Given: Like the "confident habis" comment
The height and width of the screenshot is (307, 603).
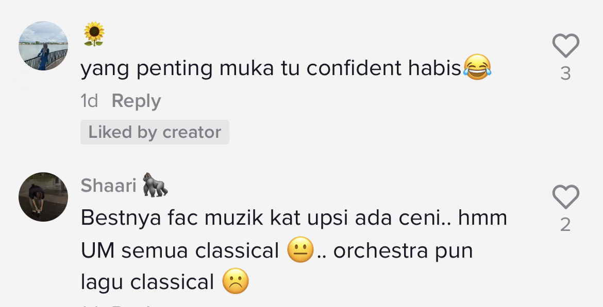Looking at the screenshot, I should 565,46.
